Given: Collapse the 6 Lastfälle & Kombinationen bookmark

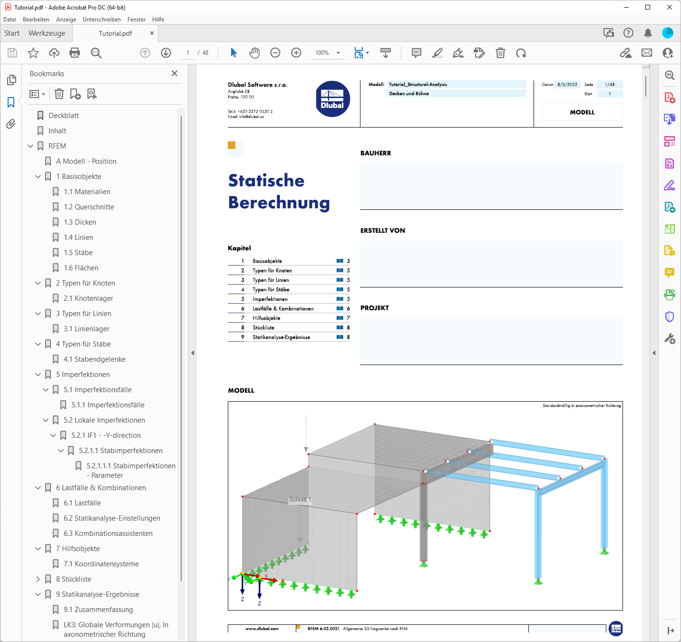Looking at the screenshot, I should point(38,488).
